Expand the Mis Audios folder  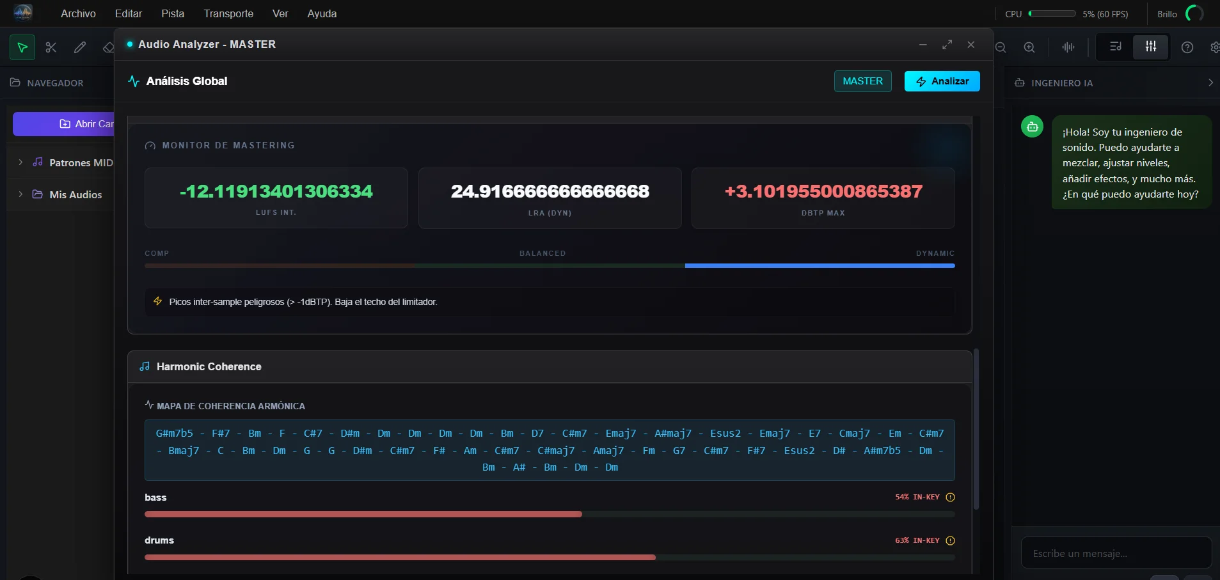point(21,194)
